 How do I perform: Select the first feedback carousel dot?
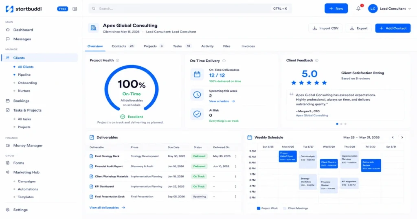click(x=337, y=124)
